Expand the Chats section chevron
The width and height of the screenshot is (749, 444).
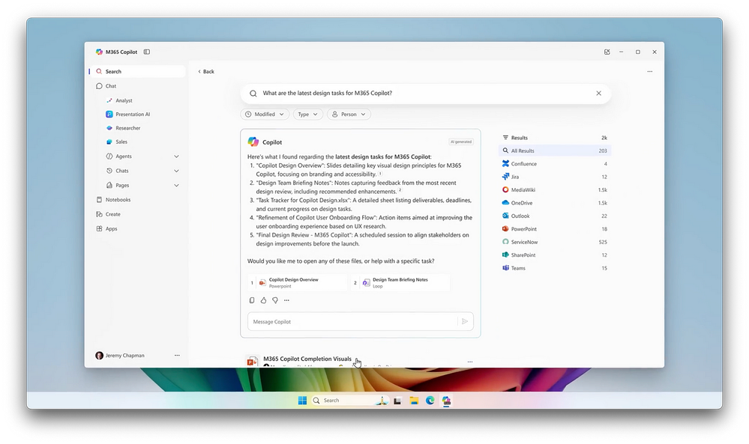coord(176,171)
